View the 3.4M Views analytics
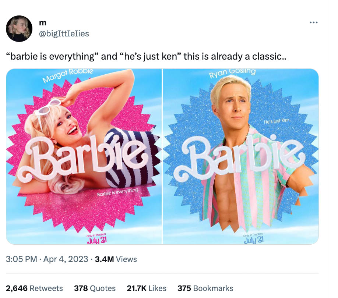Image resolution: width=338 pixels, height=298 pixels. point(116,259)
